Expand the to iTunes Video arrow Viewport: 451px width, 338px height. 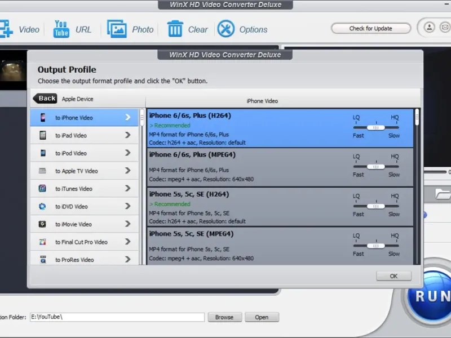[x=128, y=189]
